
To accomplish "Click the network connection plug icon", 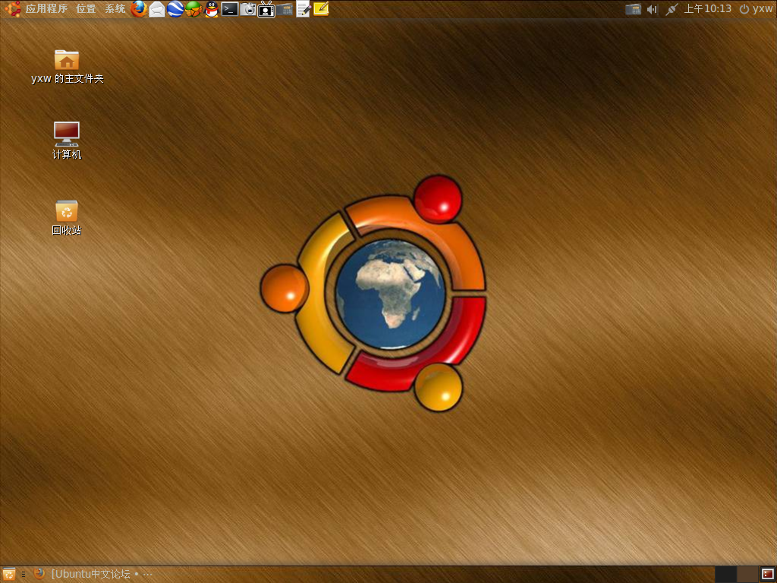I will pos(672,9).
